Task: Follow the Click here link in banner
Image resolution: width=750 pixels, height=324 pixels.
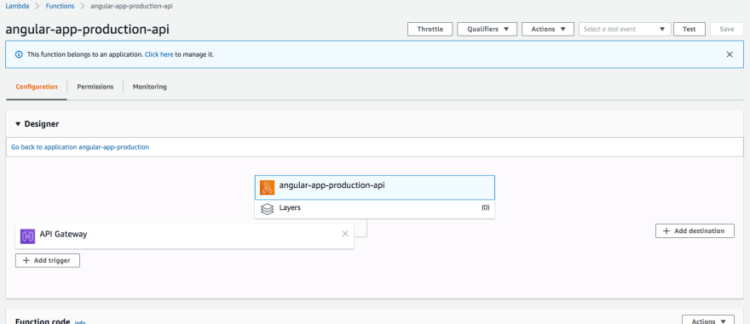Action: 159,55
